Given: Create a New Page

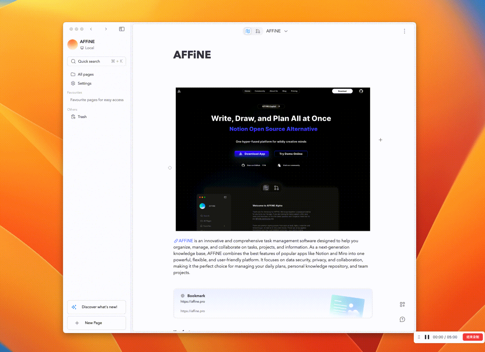Looking at the screenshot, I should tap(96, 323).
